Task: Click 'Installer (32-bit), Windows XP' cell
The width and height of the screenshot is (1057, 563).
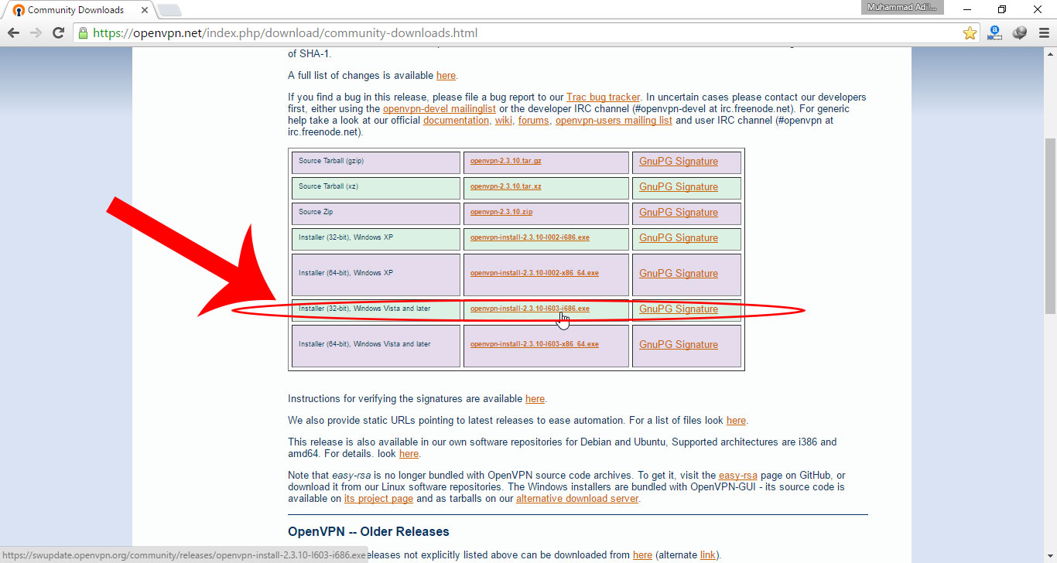Action: click(x=376, y=239)
